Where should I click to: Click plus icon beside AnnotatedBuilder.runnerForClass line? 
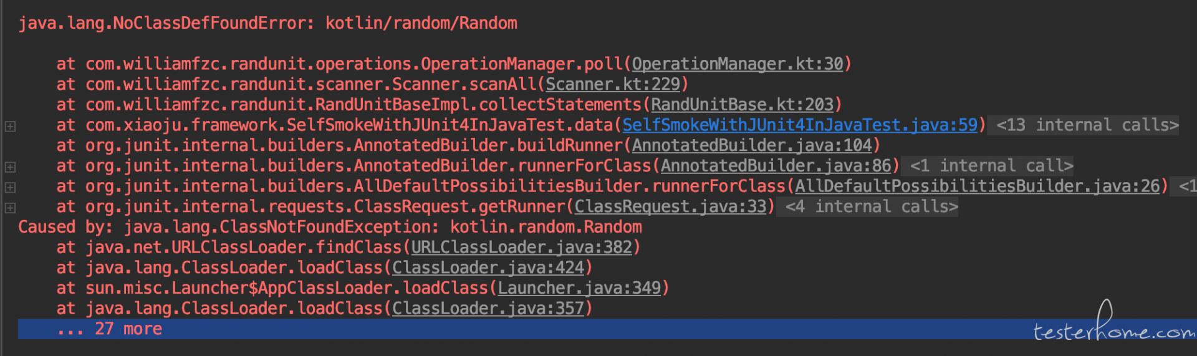10,167
